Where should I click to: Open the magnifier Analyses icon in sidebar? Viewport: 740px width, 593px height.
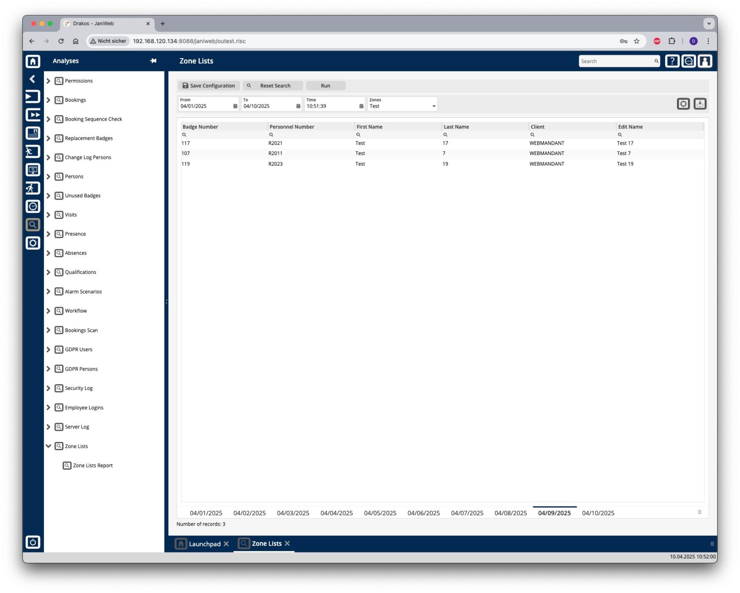click(x=33, y=225)
